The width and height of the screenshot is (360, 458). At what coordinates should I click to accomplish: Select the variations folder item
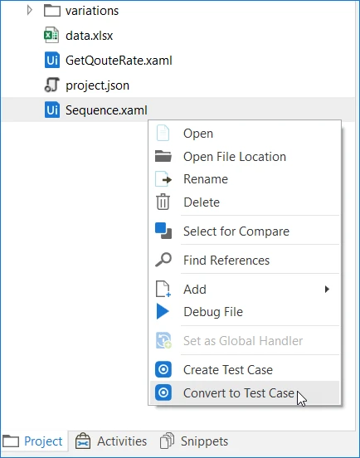pos(92,11)
